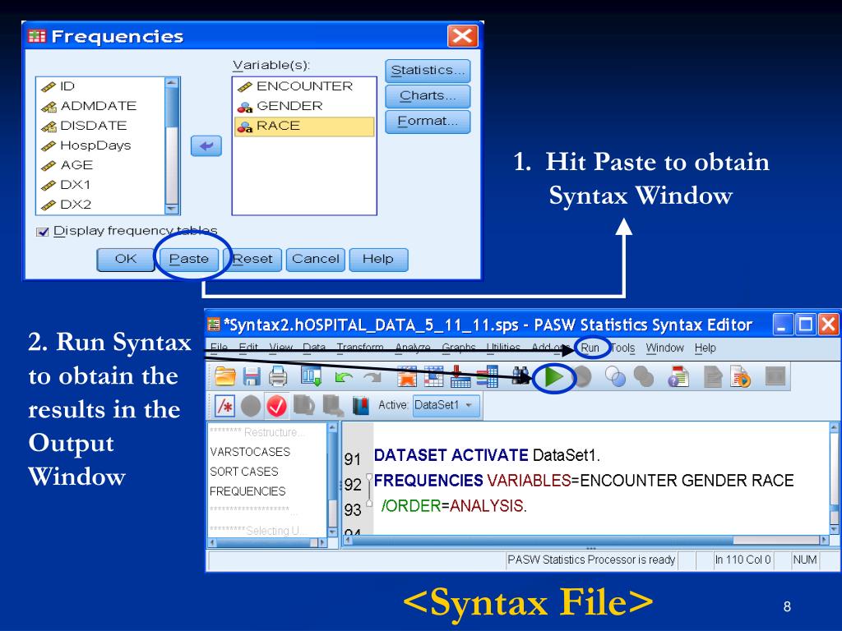
Task: Select SORT CASES in the navigation pane
Action: click(244, 472)
